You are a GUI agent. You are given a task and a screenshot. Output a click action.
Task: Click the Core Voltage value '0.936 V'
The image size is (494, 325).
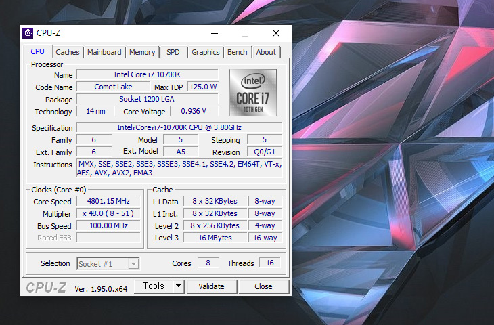194,111
